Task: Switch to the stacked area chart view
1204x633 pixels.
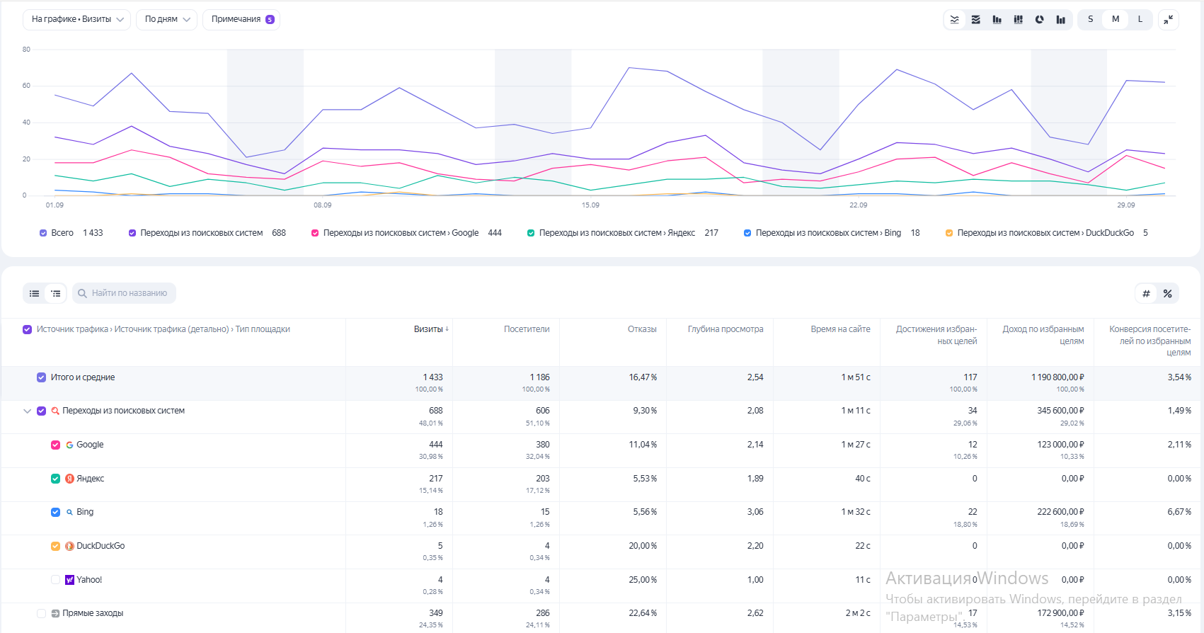Action: pos(975,20)
